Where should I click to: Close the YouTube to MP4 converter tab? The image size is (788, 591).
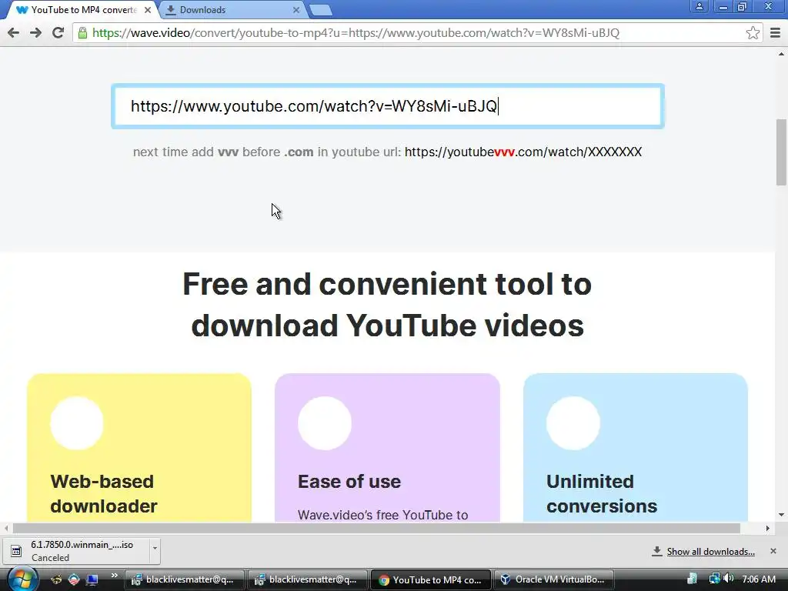[x=148, y=10]
